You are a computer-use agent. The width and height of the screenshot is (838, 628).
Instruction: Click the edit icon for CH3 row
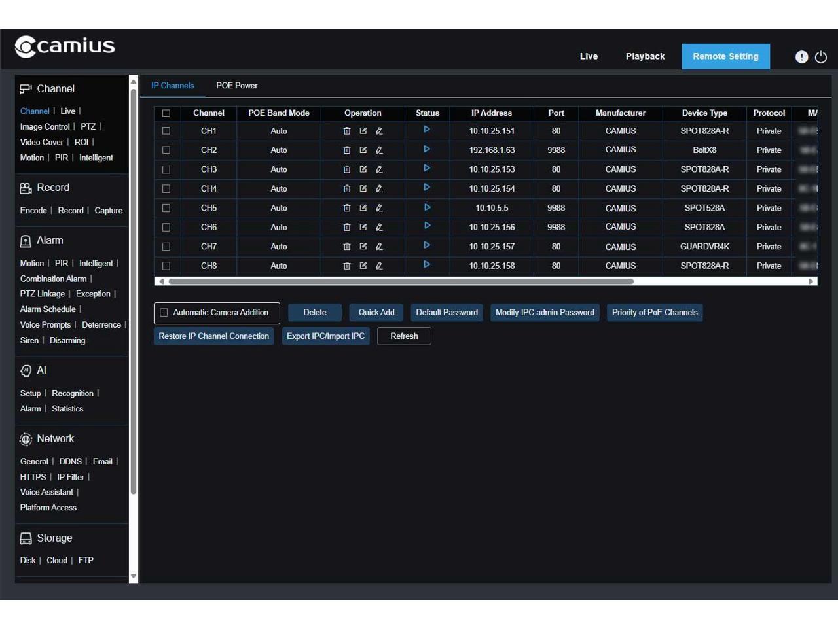363,169
